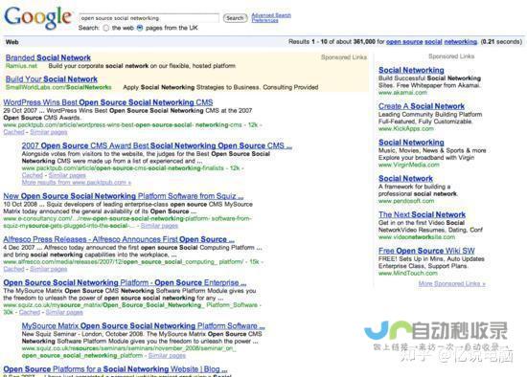Open Similar pages under MySource Matrix seminar result
527x377 pixels.
pos(167,356)
